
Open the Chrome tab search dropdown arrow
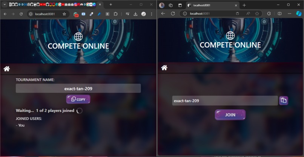pyautogui.click(x=5, y=5)
